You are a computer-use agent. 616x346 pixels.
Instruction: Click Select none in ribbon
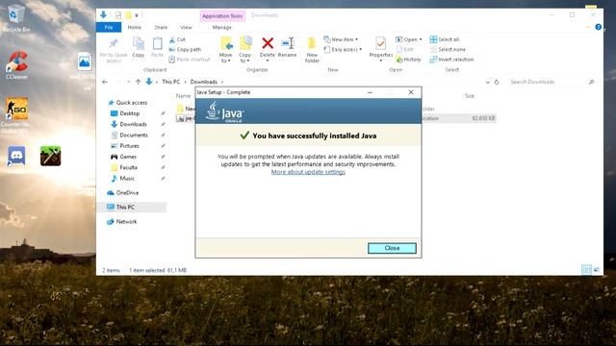(448, 50)
